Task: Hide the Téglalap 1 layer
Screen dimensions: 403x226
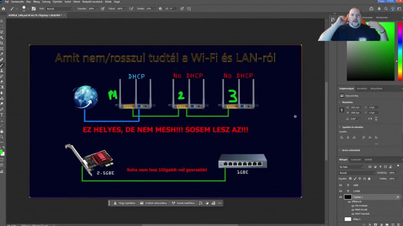Action: click(341, 197)
